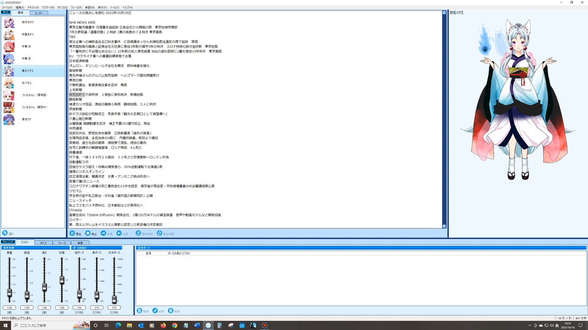Select the ついなちゃん（標準語） voice preset
The height and width of the screenshot is (330, 588).
point(33,95)
